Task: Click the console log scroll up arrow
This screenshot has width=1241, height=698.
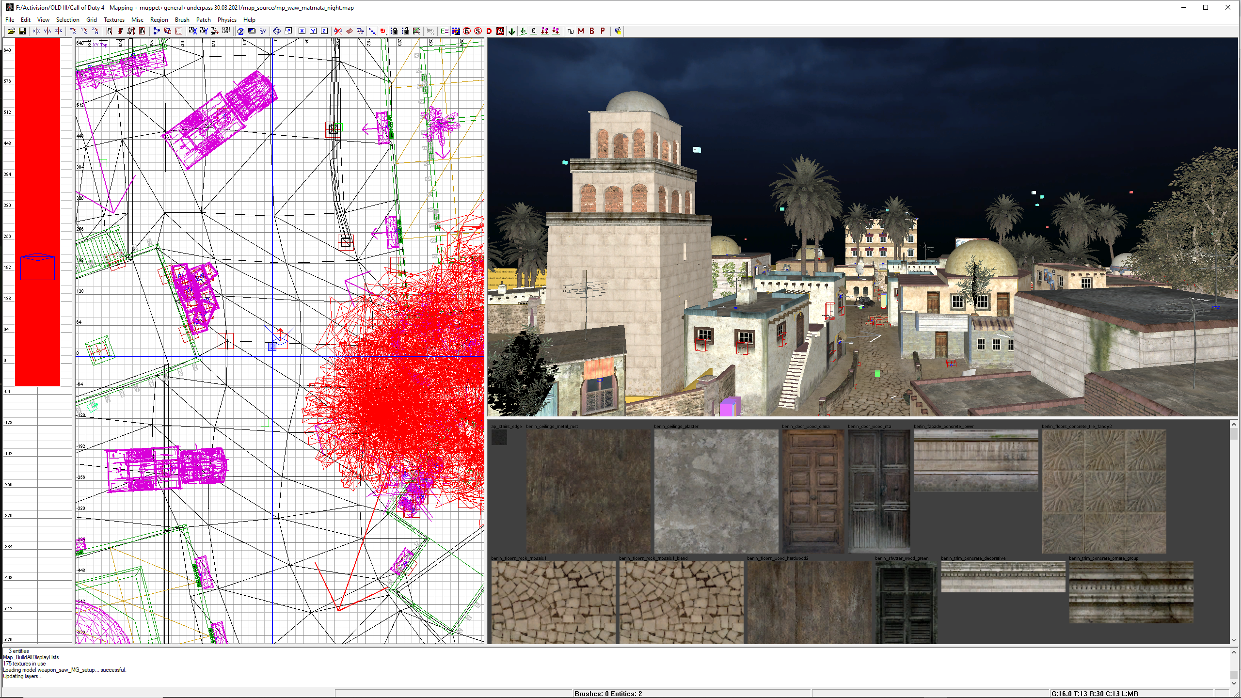Action: [1234, 652]
